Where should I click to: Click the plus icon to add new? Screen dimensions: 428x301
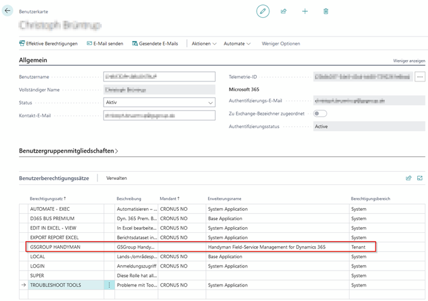(305, 11)
